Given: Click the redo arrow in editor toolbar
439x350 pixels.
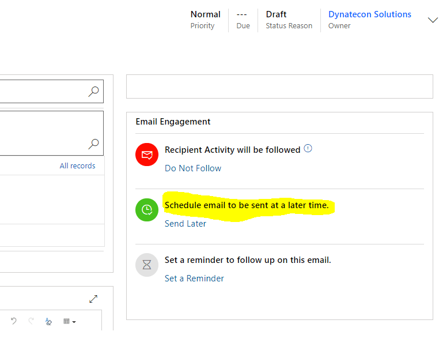Looking at the screenshot, I should point(31,321).
